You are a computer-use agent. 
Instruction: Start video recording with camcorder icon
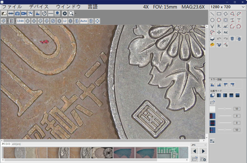click(x=24, y=13)
